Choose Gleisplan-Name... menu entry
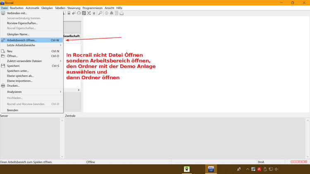 coord(32,34)
